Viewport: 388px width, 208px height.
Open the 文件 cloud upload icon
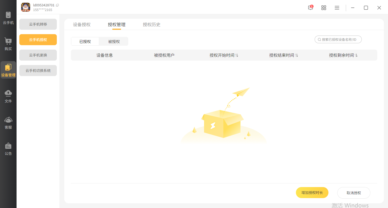[x=8, y=96]
